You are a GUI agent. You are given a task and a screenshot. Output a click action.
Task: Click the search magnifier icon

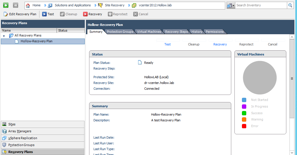coord(290,5)
